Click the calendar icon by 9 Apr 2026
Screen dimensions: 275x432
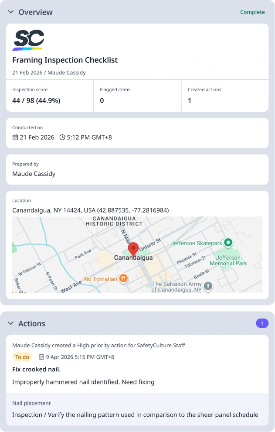pyautogui.click(x=41, y=357)
